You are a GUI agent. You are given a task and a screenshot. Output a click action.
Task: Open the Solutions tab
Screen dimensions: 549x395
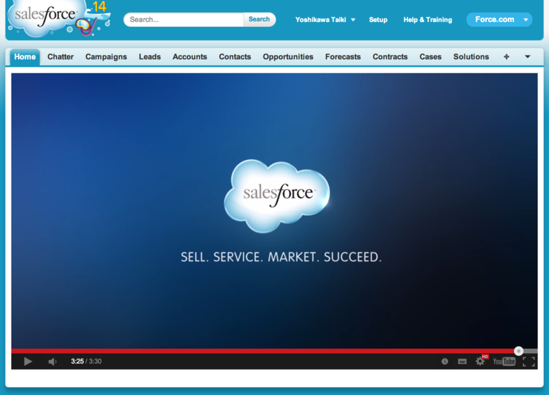click(471, 57)
